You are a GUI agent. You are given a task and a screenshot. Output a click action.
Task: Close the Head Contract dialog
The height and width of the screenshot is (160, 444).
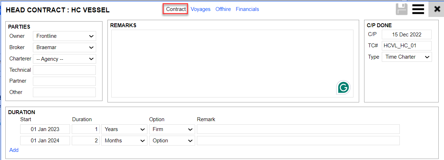click(437, 9)
